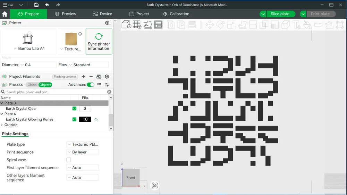Add a new project filament

[x=83, y=77]
